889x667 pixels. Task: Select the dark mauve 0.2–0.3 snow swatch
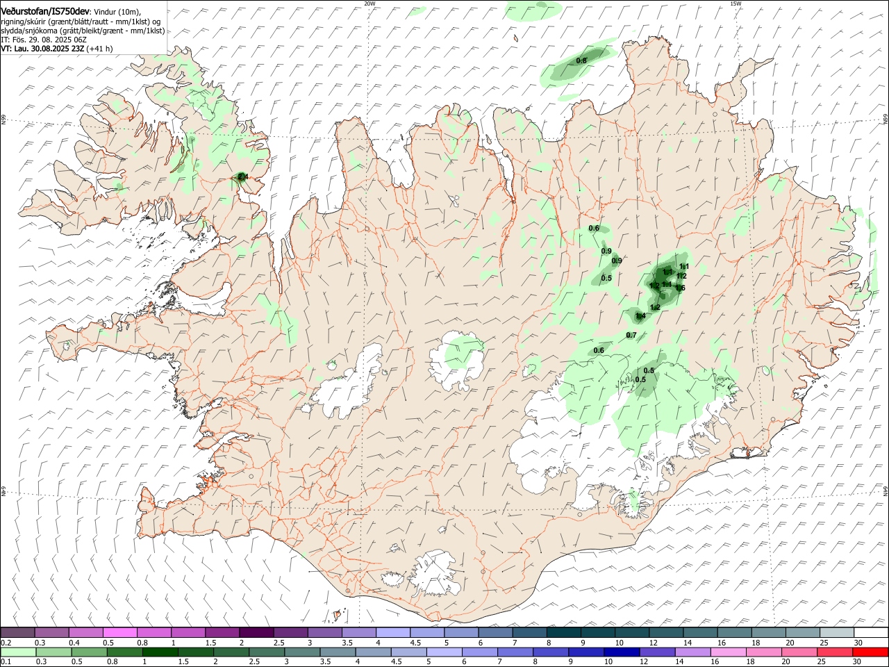click(x=18, y=633)
